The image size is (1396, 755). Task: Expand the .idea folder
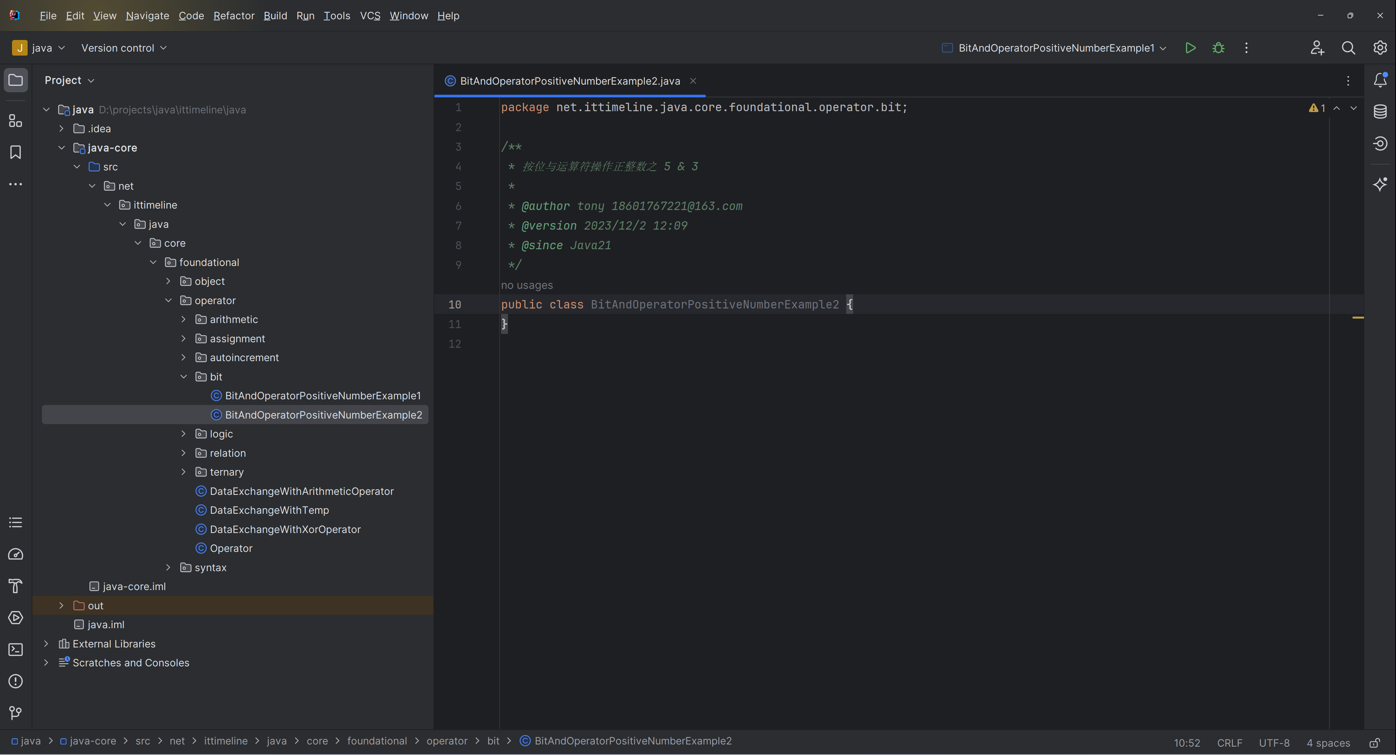[x=61, y=129]
